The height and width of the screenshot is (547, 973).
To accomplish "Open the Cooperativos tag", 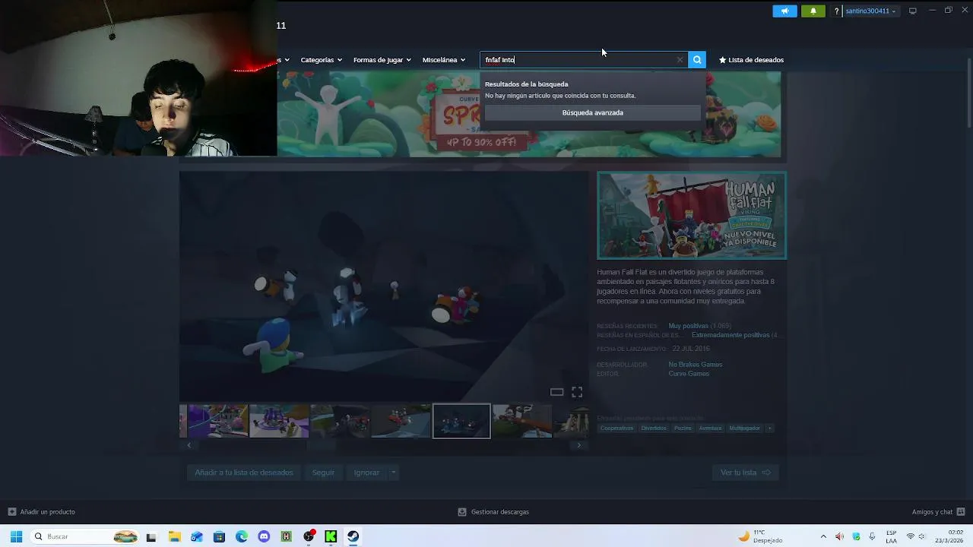I will [616, 428].
